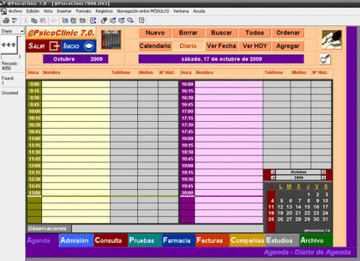Click the 12:00 hour label

tap(35, 166)
